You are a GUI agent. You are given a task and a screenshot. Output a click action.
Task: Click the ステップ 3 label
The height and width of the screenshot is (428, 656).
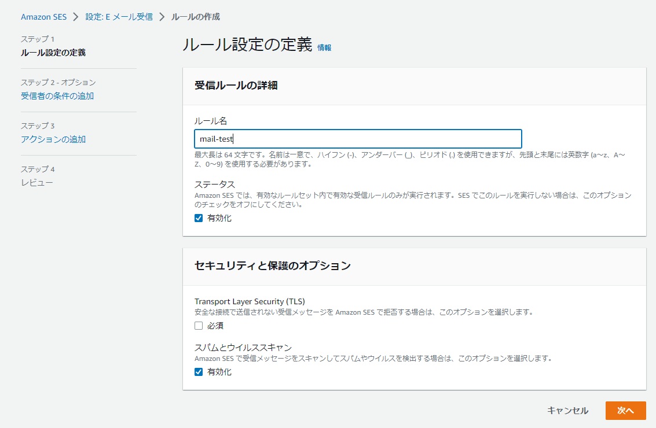(x=38, y=126)
